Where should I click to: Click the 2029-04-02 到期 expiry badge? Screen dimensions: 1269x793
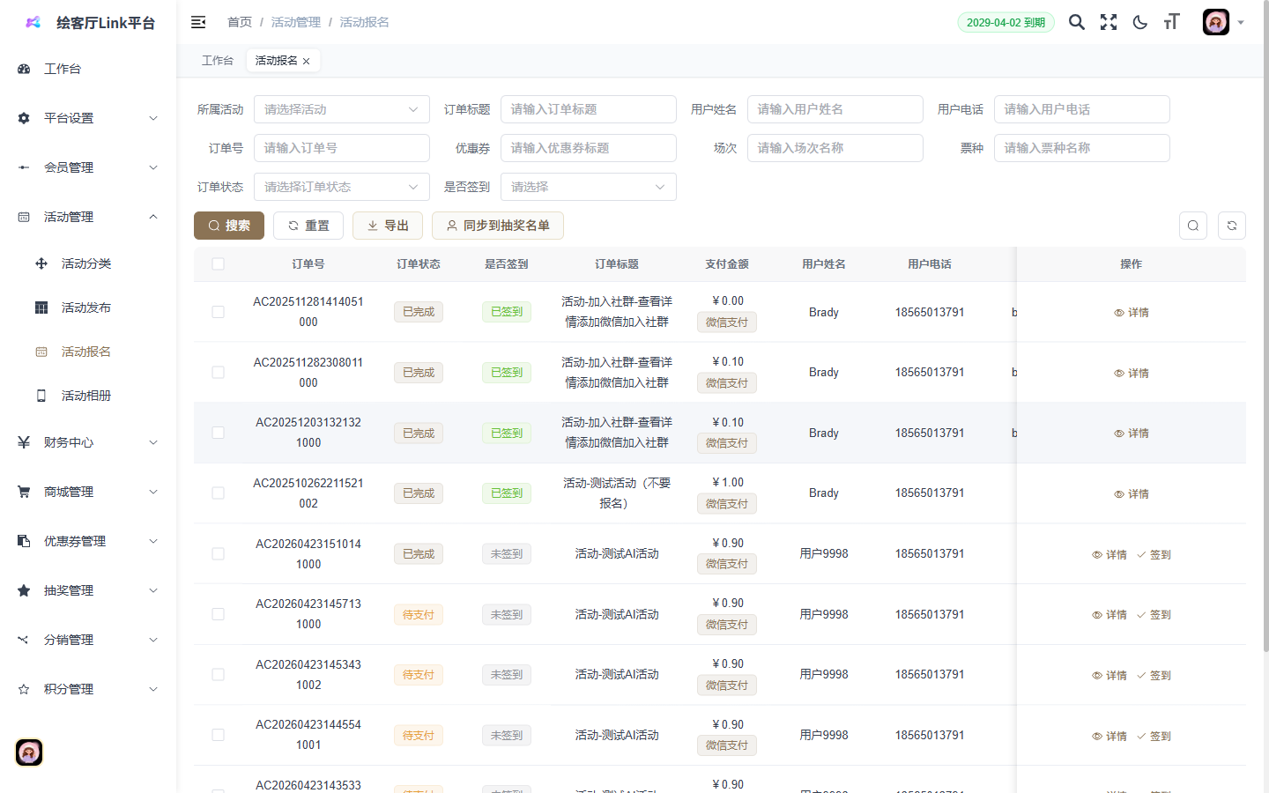pos(1006,22)
